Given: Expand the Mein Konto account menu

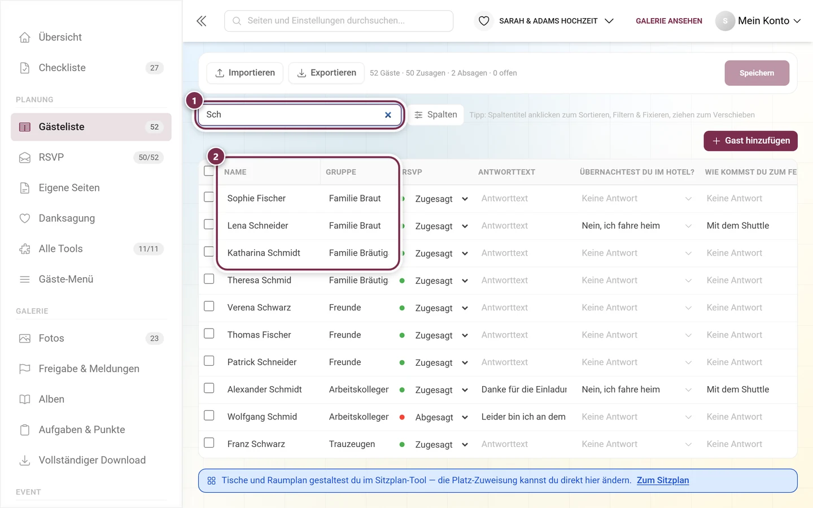Looking at the screenshot, I should pos(770,21).
